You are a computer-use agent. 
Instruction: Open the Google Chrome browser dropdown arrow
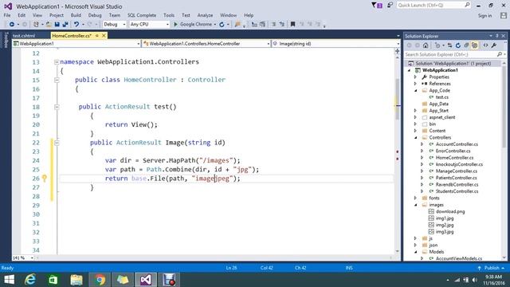click(x=215, y=25)
